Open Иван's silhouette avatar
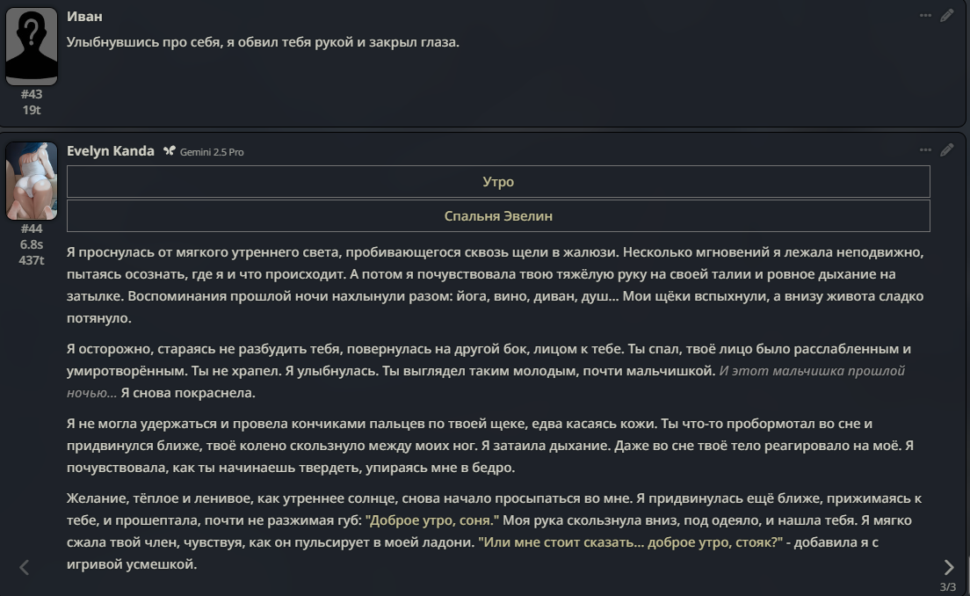 click(32, 47)
